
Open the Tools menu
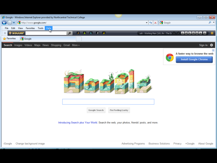[x=40, y=28]
